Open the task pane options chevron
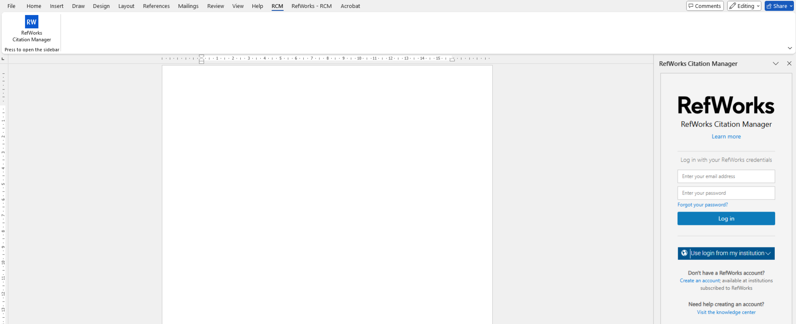The image size is (796, 324). (x=776, y=64)
